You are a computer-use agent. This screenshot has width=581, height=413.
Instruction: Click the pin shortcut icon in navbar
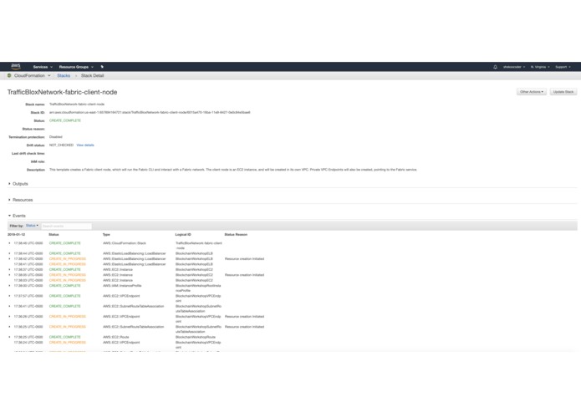102,67
